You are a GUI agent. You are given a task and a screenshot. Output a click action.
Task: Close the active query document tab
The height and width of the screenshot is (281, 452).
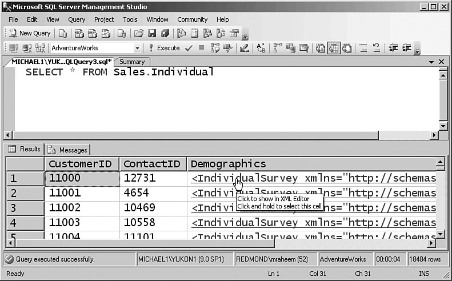click(441, 62)
